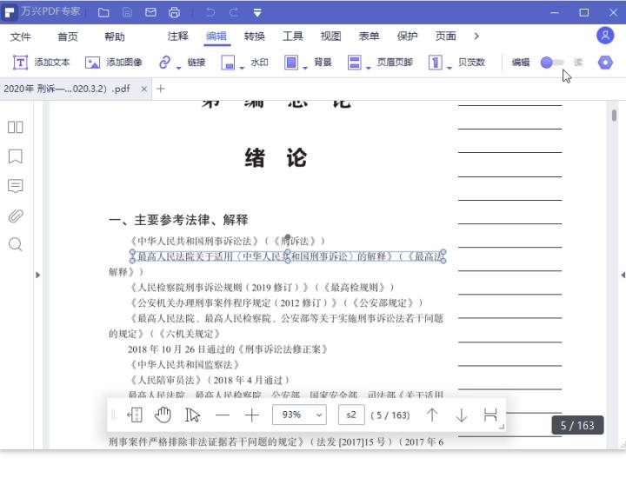Click the print icon in title bar
Image resolution: width=626 pixels, height=478 pixels.
174,13
